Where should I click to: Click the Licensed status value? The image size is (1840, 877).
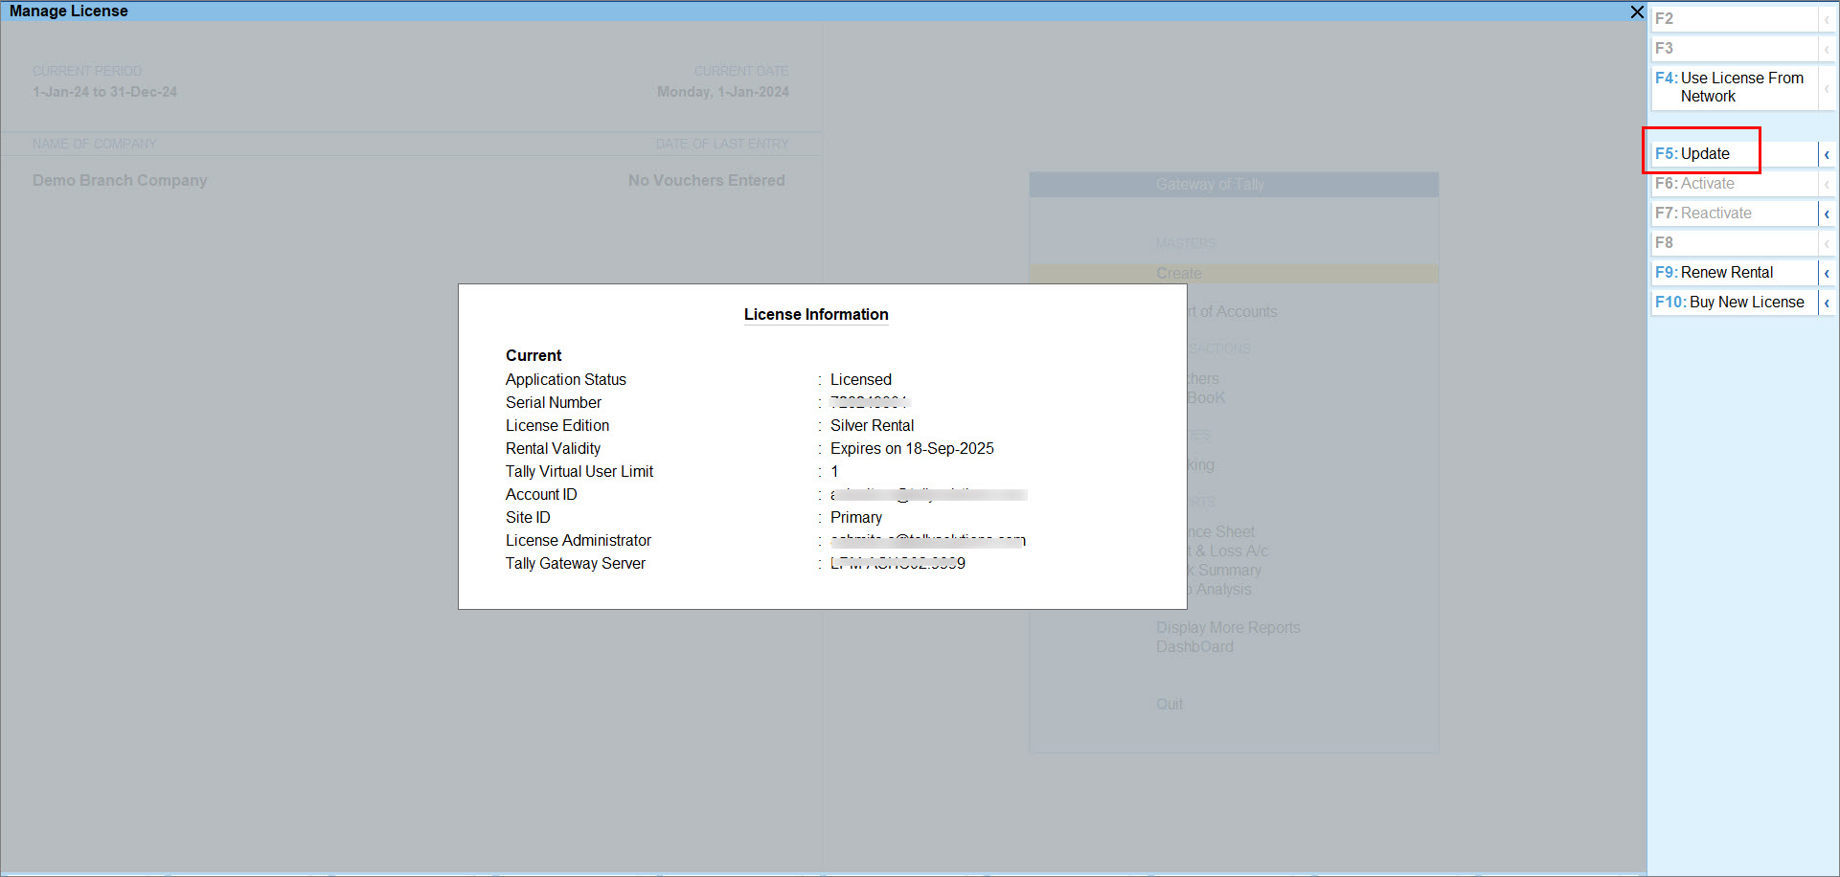[x=860, y=380]
